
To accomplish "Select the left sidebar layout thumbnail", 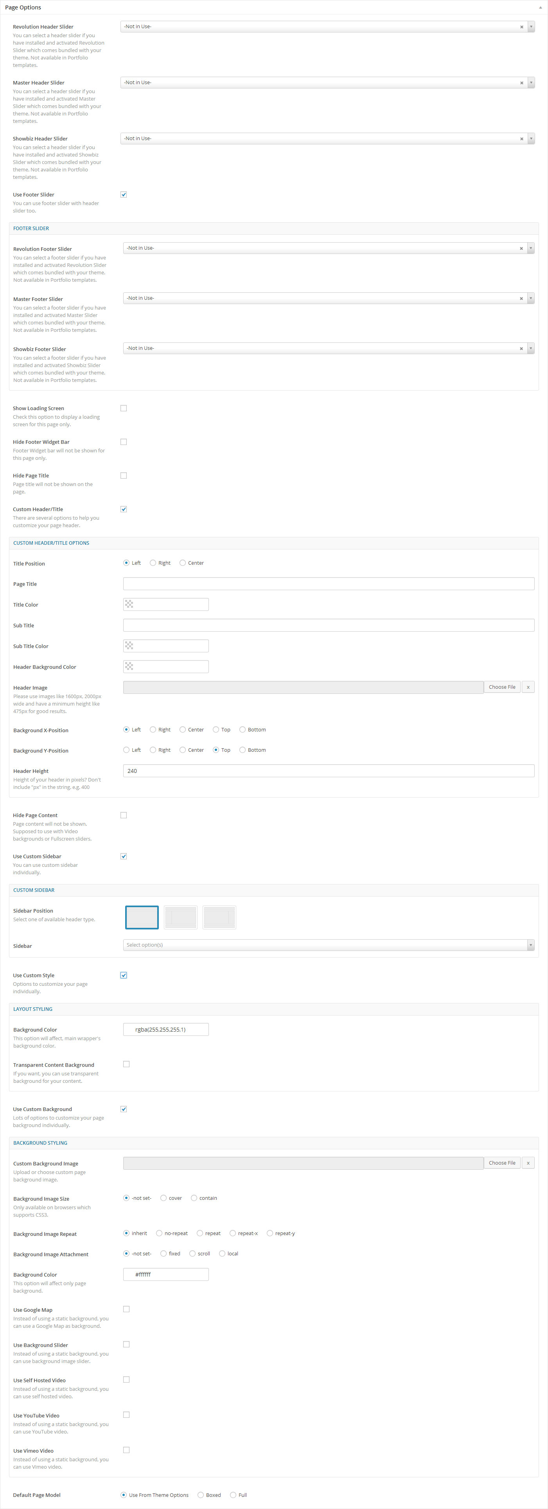I will point(181,917).
